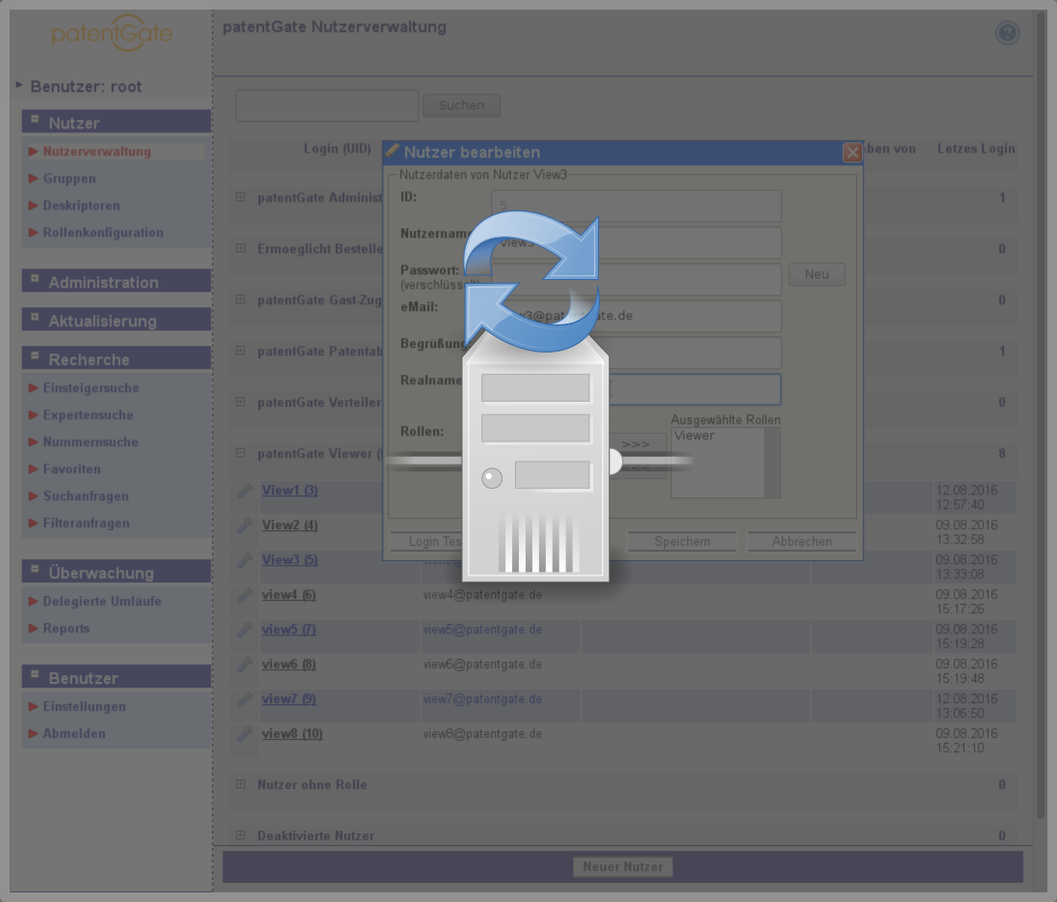Expand the Aktualisierung sidebar section

point(35,317)
